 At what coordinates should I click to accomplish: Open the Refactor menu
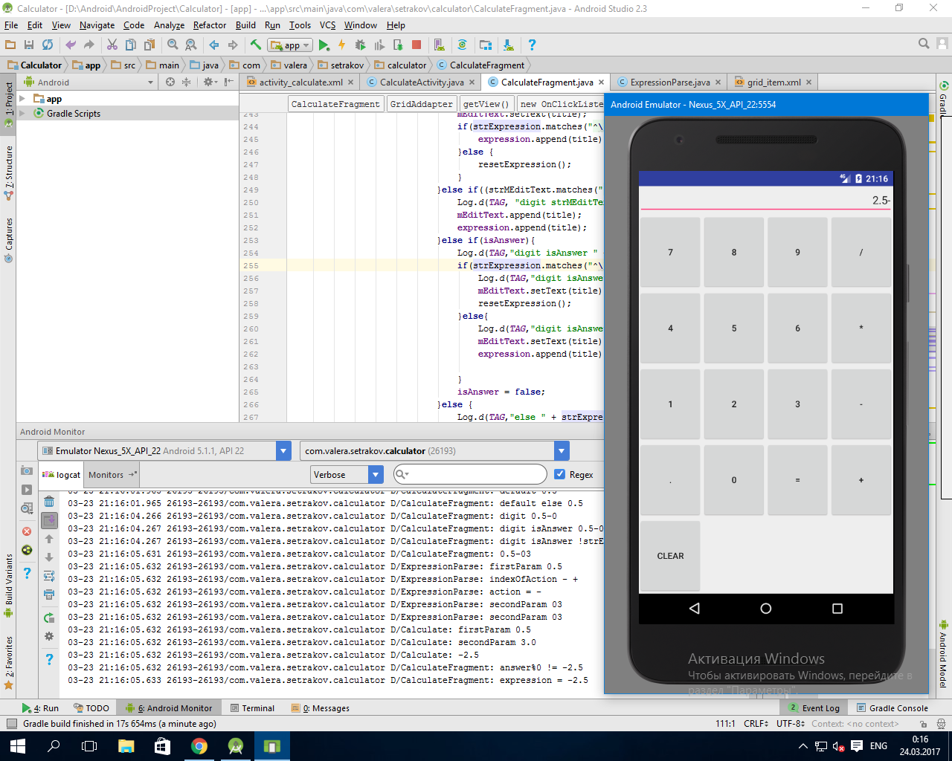tap(210, 25)
